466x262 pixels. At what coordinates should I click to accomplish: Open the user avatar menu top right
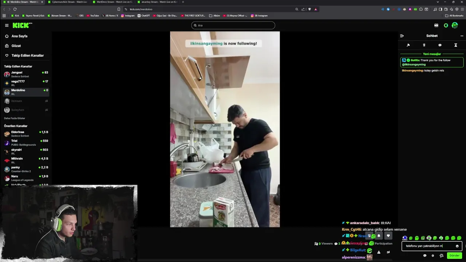pyautogui.click(x=455, y=25)
